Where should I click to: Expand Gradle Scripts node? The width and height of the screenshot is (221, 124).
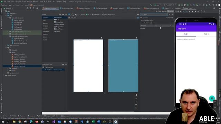[4, 75]
